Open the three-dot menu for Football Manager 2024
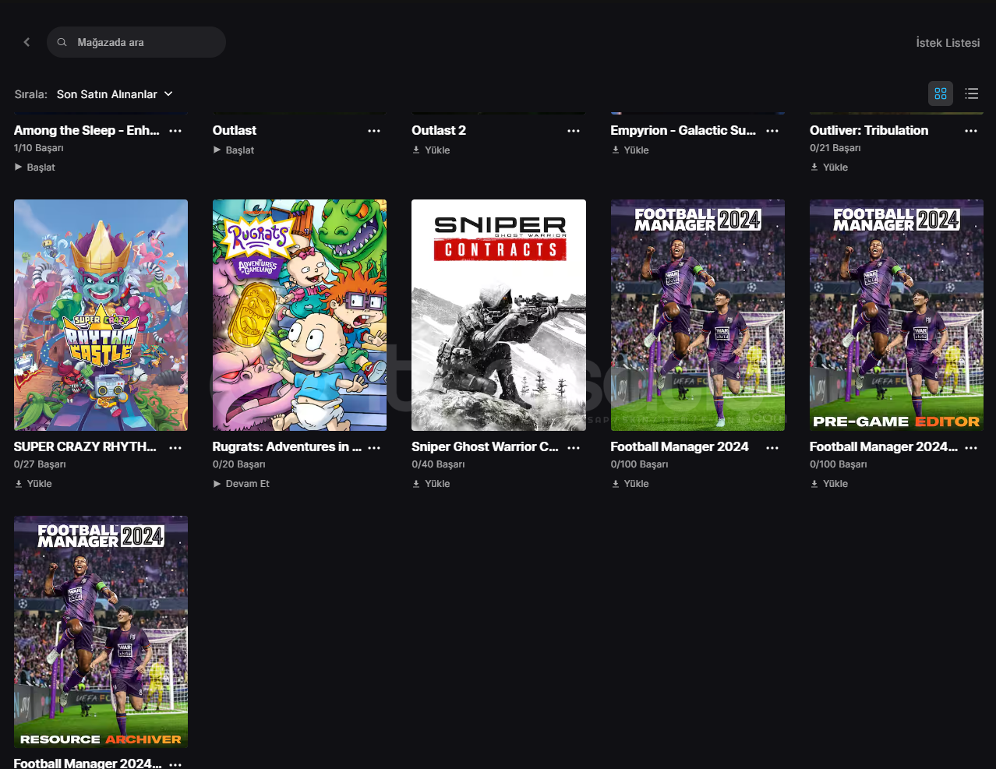 772,447
